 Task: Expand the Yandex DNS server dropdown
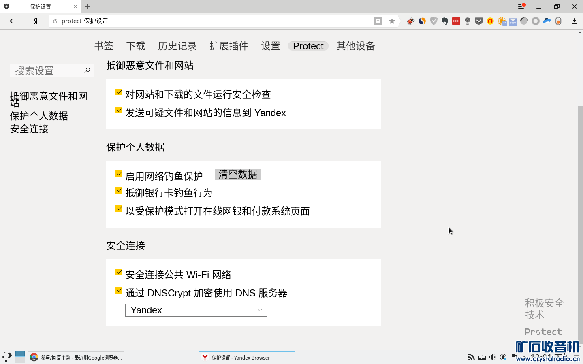tap(196, 310)
